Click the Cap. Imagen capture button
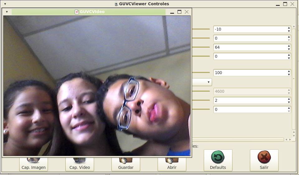Viewport: 299px width, 175px height. (x=34, y=164)
